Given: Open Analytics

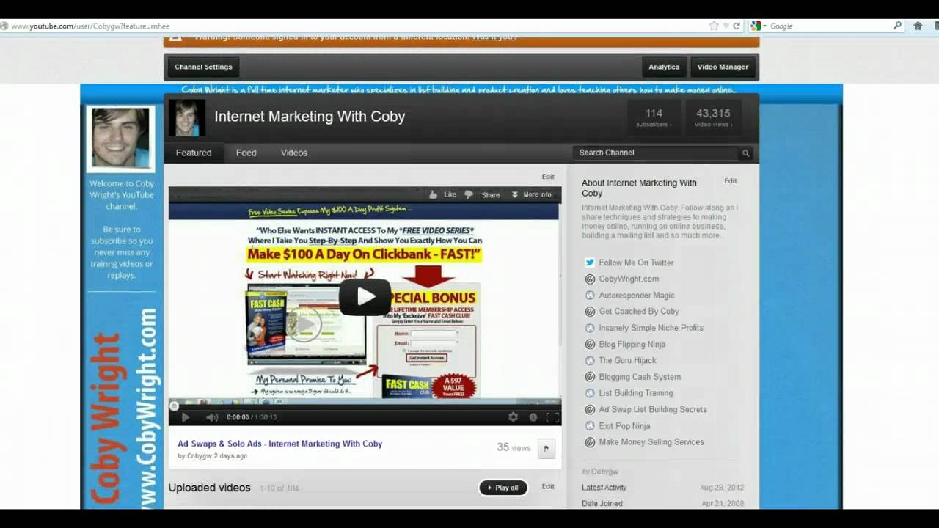Looking at the screenshot, I should click(x=664, y=67).
